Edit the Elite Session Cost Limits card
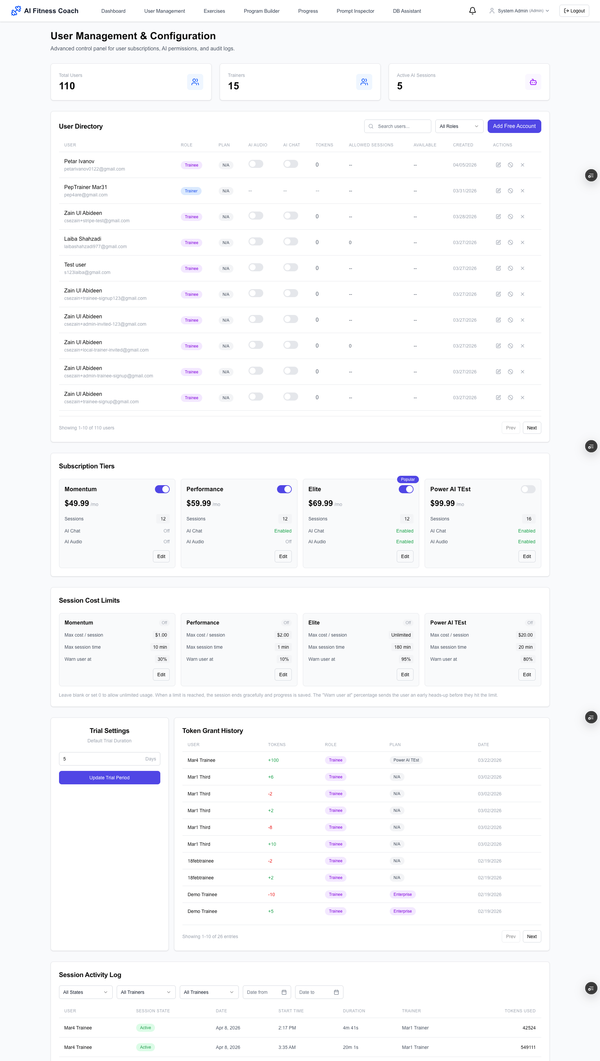Screen dimensions: 600x1061 pyautogui.click(x=405, y=675)
